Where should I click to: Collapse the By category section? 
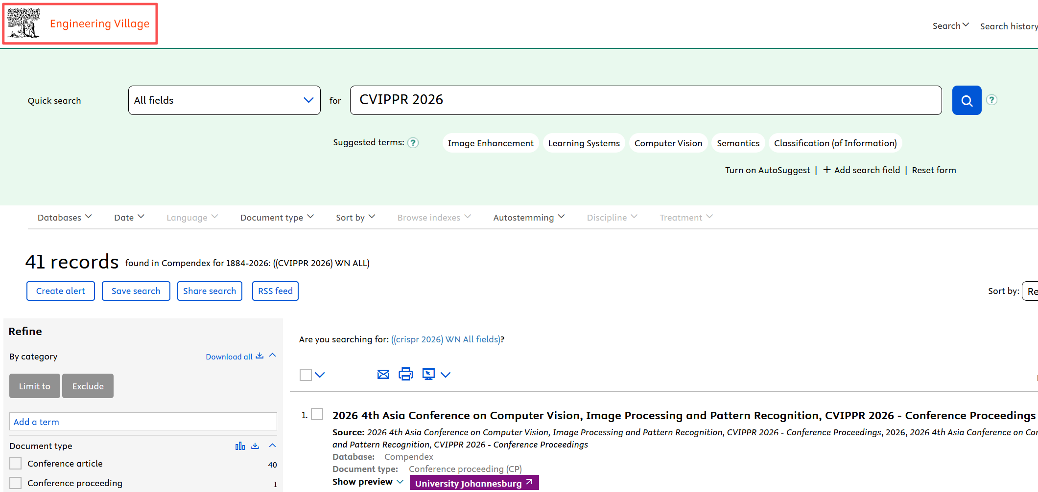(x=273, y=356)
